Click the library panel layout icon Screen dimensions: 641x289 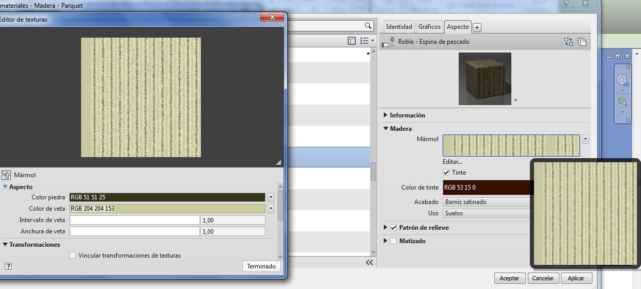(x=352, y=40)
